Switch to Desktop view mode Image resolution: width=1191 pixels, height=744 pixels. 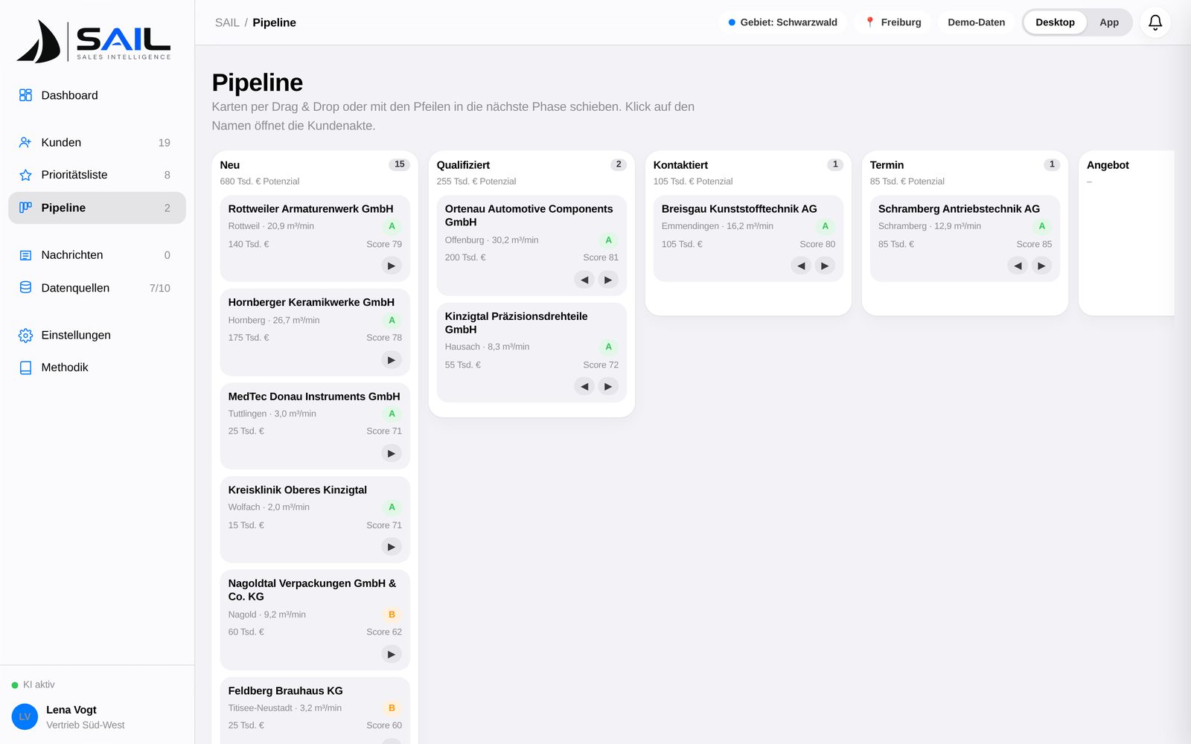[1055, 22]
